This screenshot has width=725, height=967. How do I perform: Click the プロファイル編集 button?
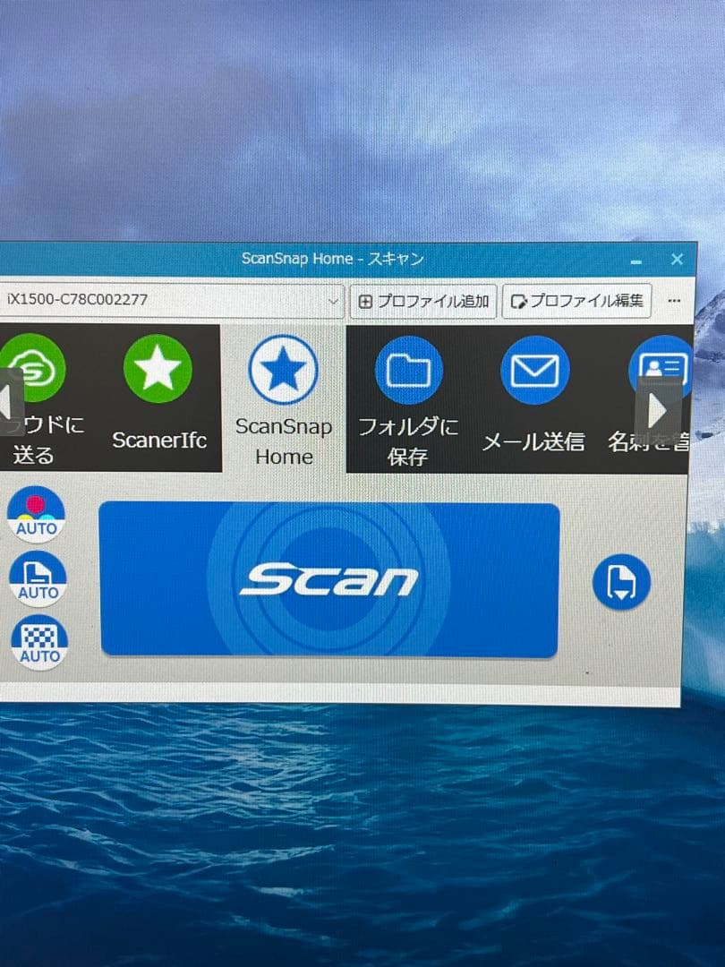point(578,301)
